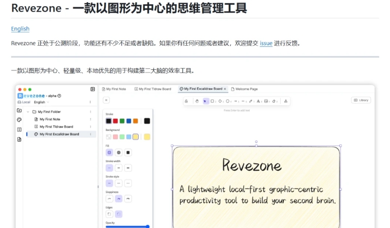
Task: Switch to My First Note tab
Action: (114, 89)
